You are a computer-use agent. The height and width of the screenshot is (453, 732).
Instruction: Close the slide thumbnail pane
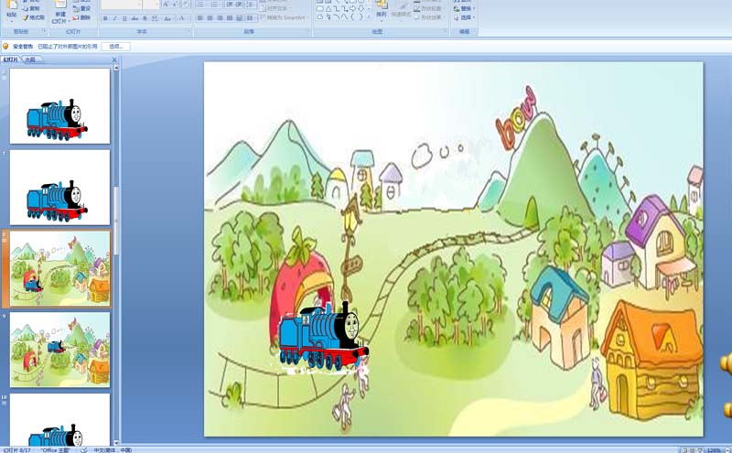(113, 59)
